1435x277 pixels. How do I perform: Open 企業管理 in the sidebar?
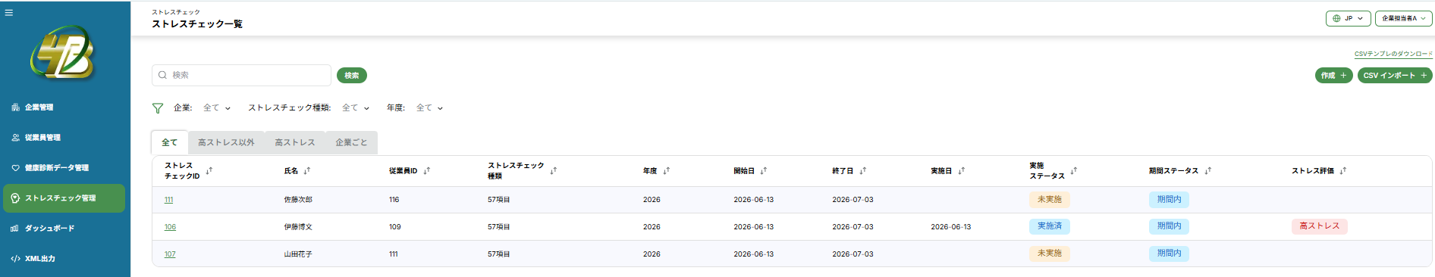64,107
